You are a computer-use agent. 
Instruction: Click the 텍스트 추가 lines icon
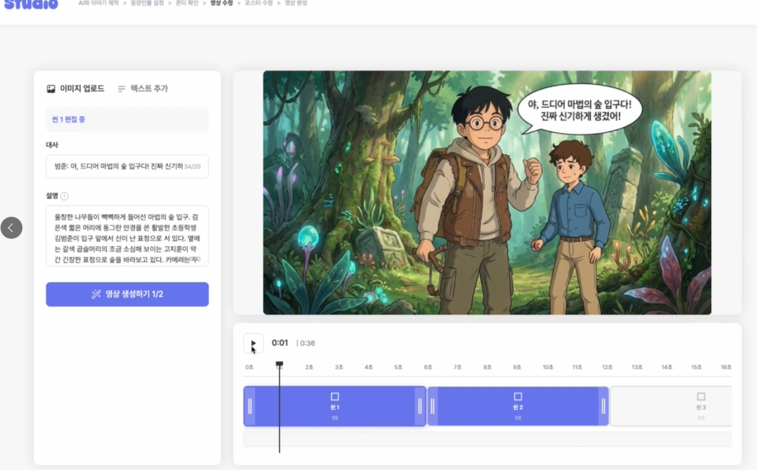click(122, 89)
